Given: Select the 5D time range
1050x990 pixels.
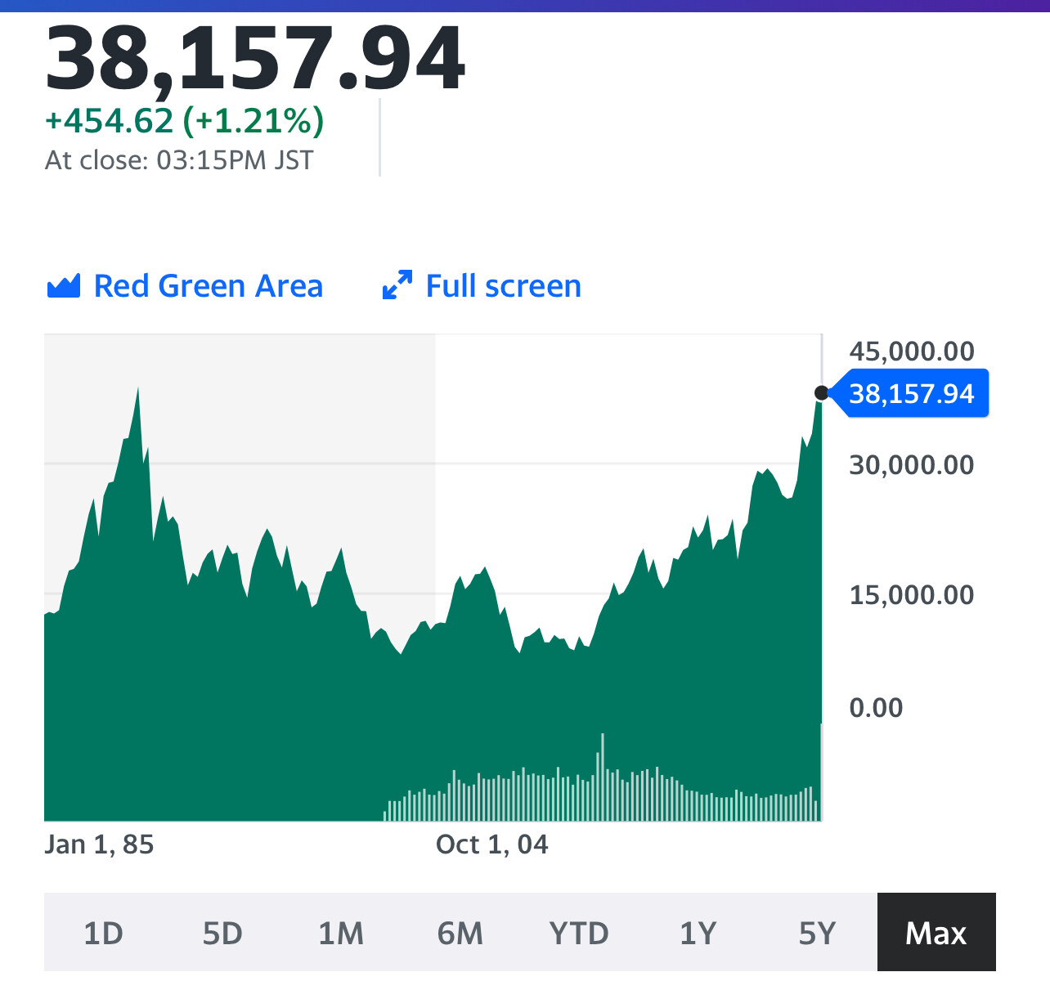Looking at the screenshot, I should pyautogui.click(x=222, y=933).
